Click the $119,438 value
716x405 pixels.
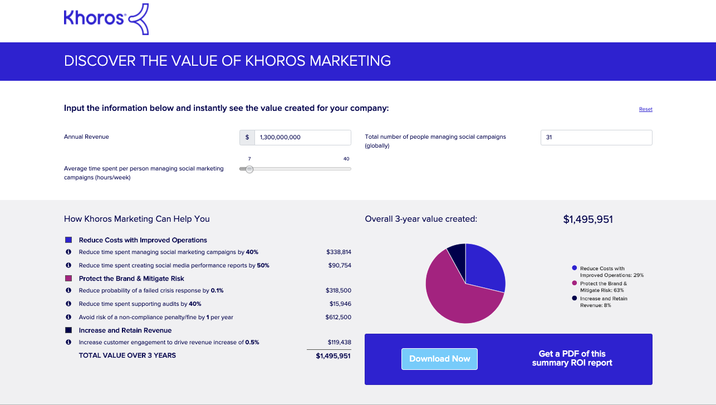tap(339, 342)
